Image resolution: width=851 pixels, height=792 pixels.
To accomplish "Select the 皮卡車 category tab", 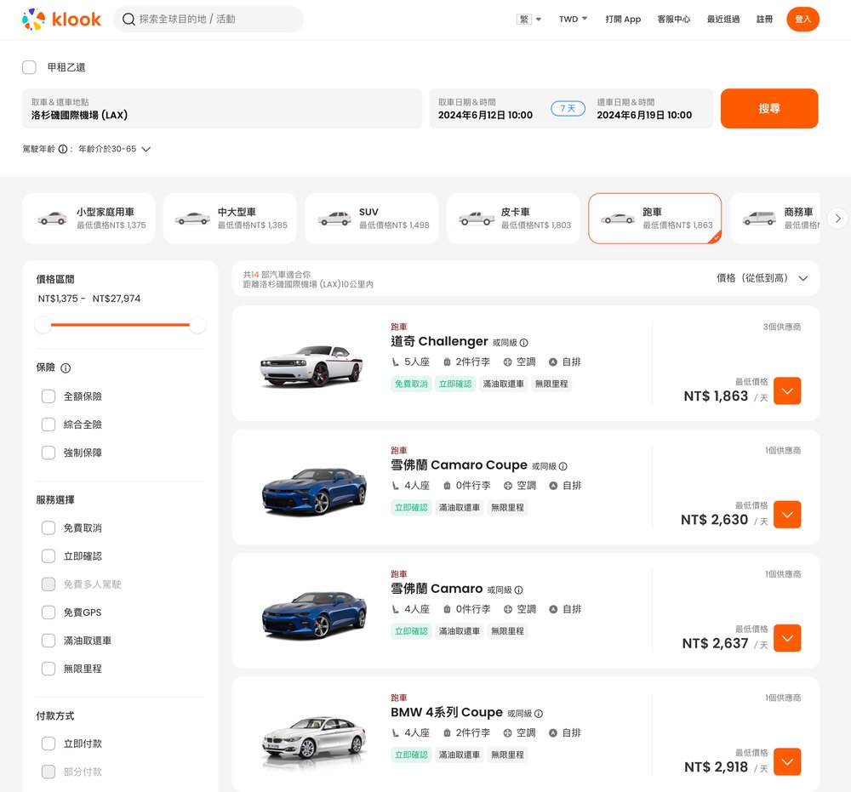I will pyautogui.click(x=513, y=219).
